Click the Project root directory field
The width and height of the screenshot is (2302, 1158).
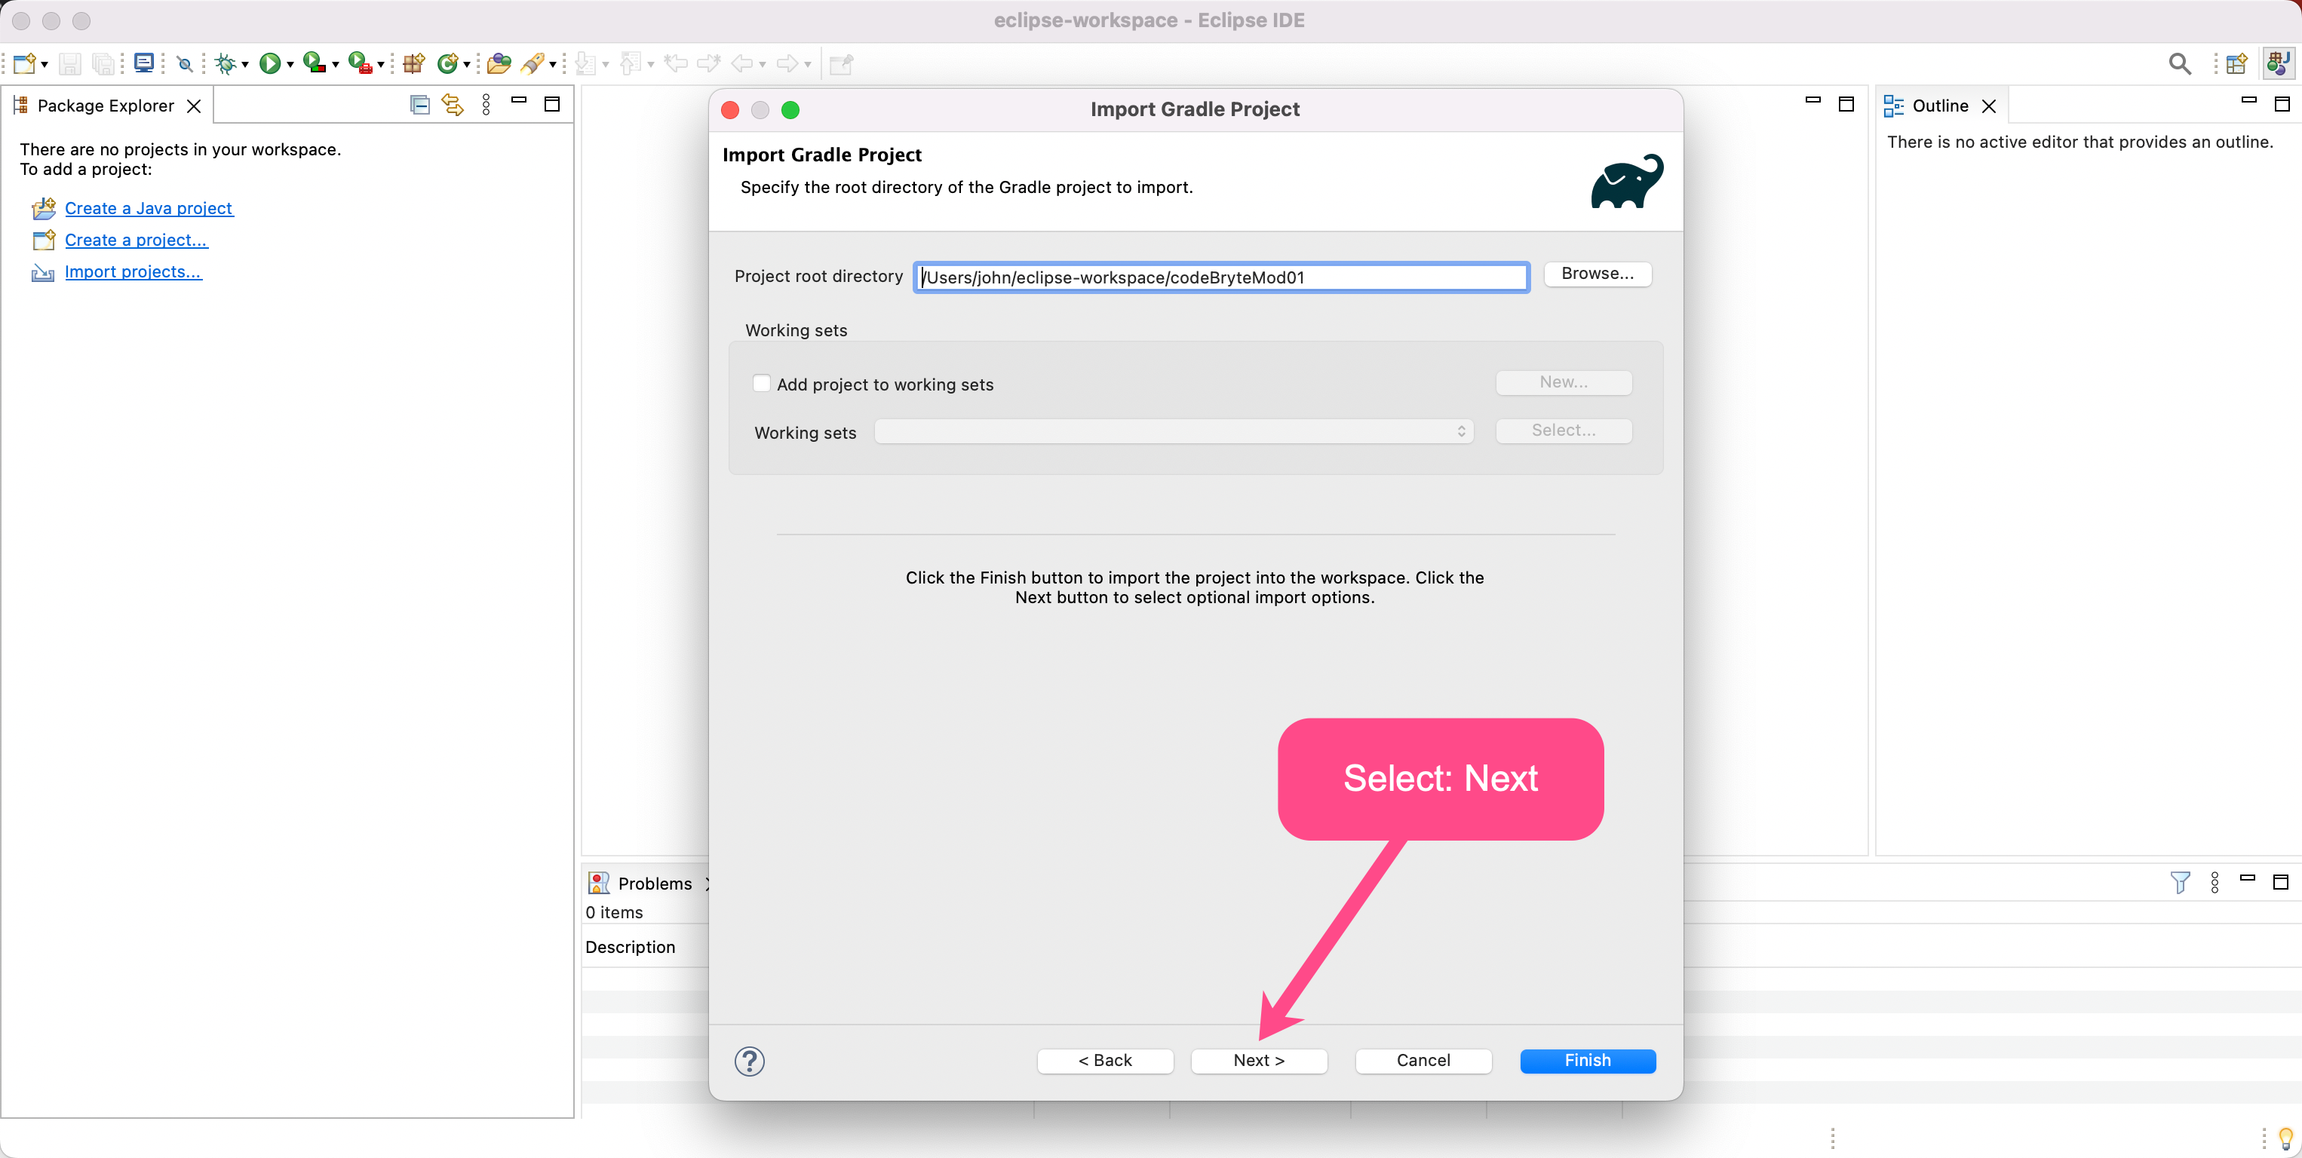point(1220,277)
